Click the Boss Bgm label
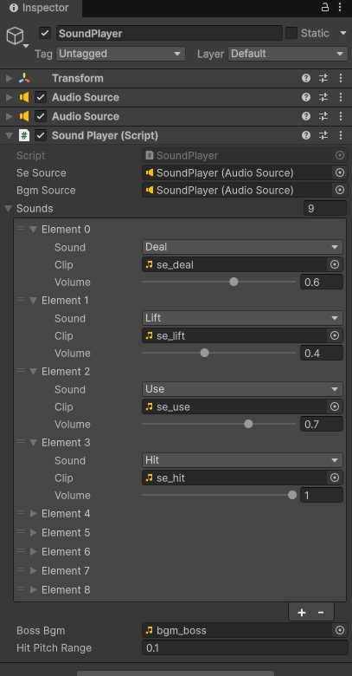 click(41, 630)
